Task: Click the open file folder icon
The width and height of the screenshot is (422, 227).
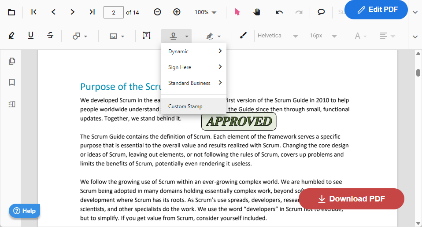Action: point(11,12)
